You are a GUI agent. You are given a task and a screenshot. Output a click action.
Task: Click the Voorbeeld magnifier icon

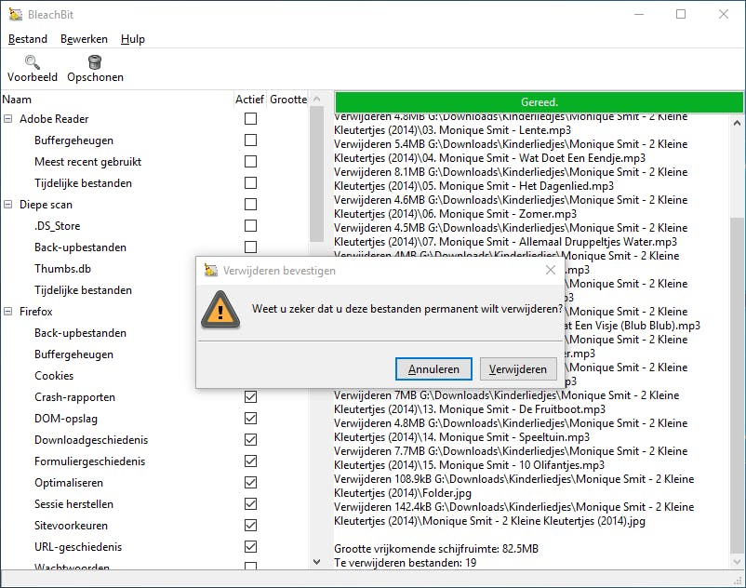coord(33,61)
